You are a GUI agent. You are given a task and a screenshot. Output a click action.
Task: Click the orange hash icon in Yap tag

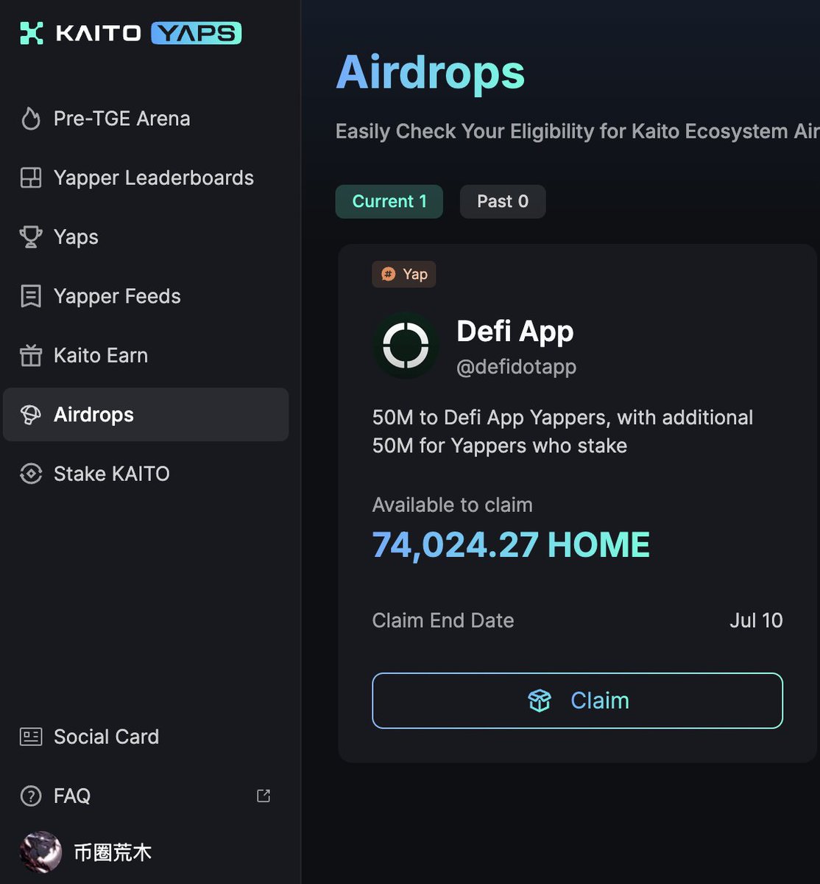tap(388, 274)
